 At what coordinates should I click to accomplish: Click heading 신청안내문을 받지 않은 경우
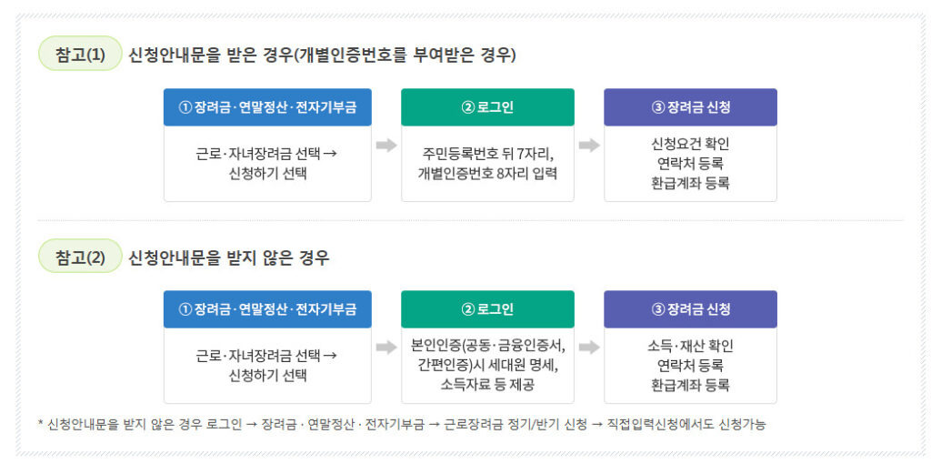[x=228, y=257]
